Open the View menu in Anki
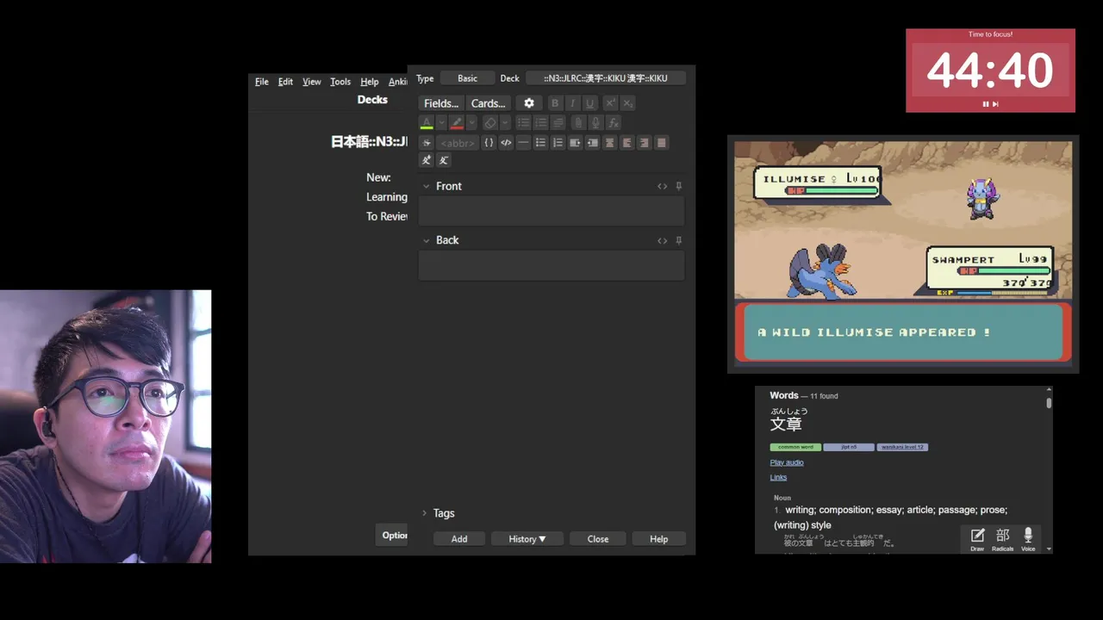 (x=312, y=82)
